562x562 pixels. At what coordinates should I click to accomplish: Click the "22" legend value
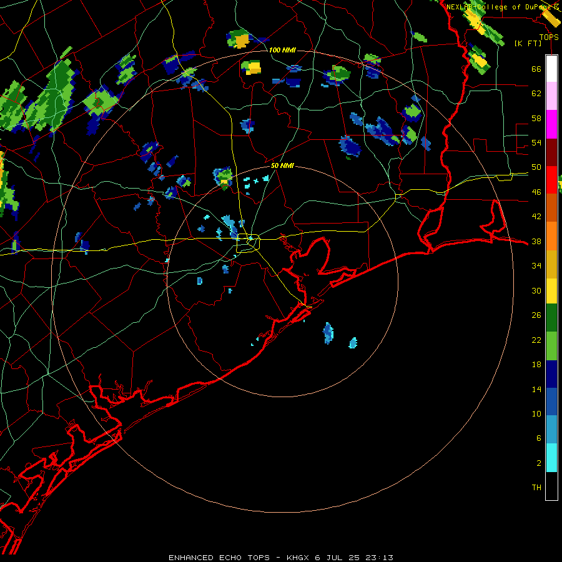pyautogui.click(x=536, y=340)
